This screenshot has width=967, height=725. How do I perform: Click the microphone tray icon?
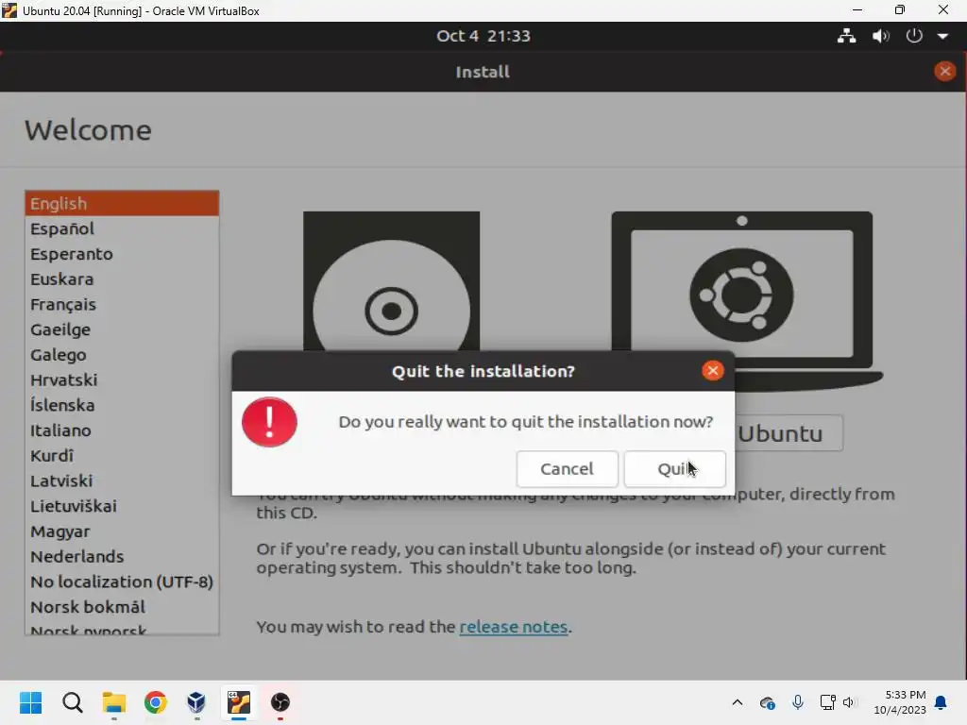(x=797, y=702)
